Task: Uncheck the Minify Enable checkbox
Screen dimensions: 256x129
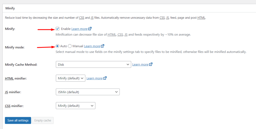Action: coord(57,29)
